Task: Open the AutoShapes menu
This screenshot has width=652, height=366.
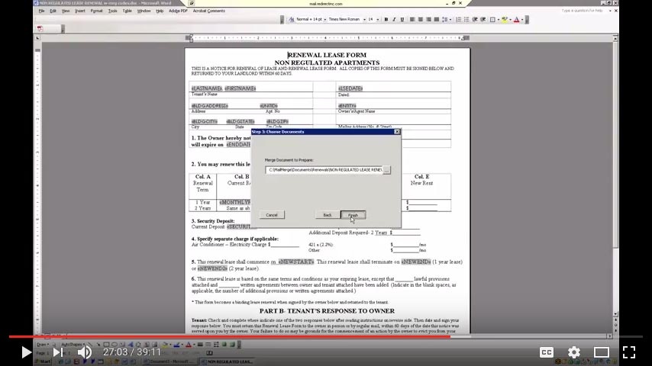Action: [x=73, y=345]
